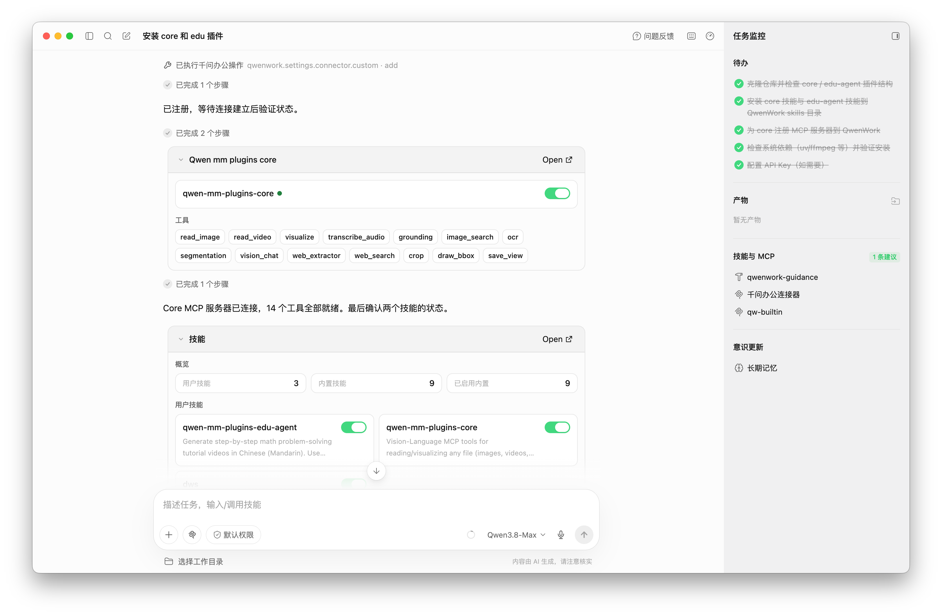Focus the 描述任务 message input field

[x=376, y=505]
